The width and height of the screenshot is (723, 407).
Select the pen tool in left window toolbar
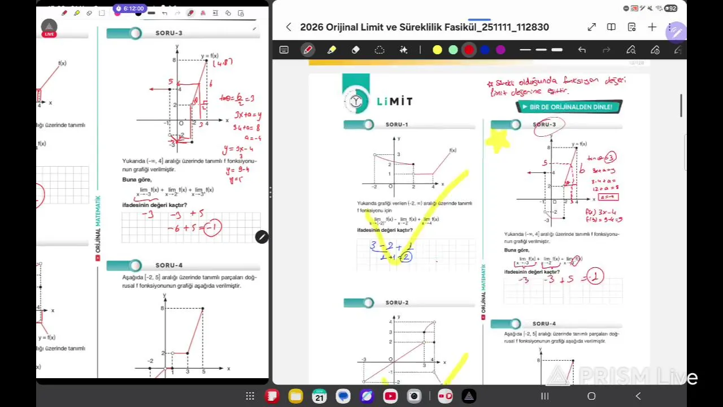click(x=64, y=12)
